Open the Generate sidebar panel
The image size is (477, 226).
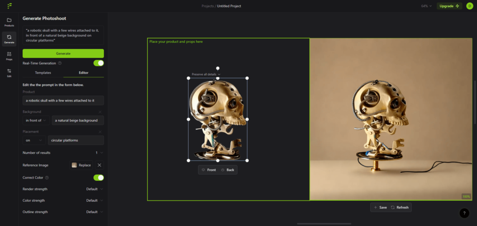pos(9,39)
